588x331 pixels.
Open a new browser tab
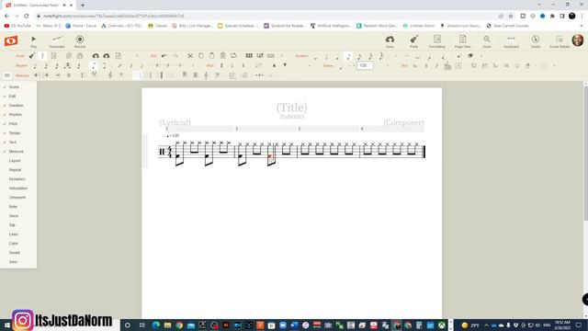[83, 6]
